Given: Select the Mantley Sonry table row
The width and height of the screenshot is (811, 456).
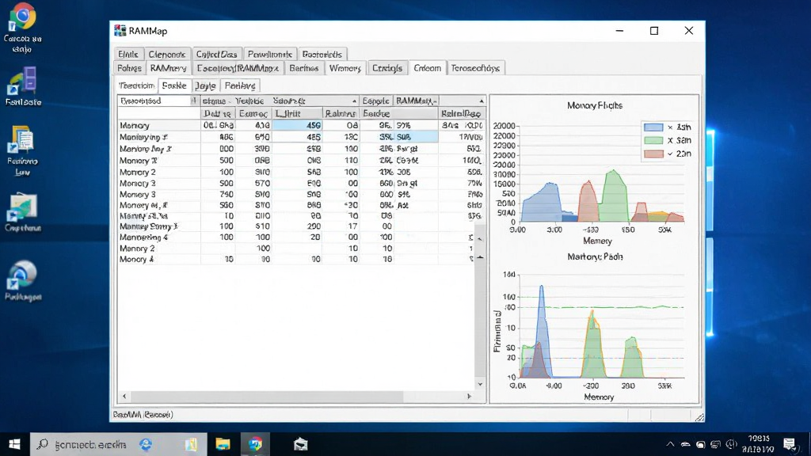Looking at the screenshot, I should click(296, 226).
